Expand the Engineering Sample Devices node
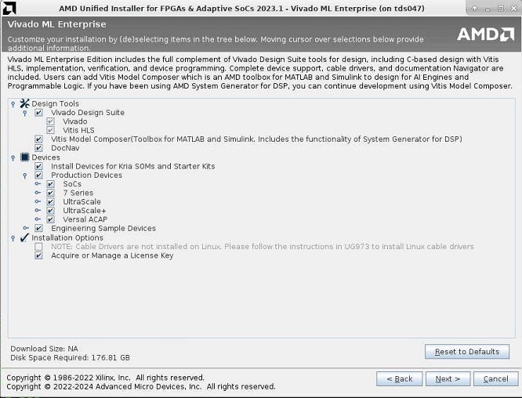The image size is (522, 398). [26, 229]
